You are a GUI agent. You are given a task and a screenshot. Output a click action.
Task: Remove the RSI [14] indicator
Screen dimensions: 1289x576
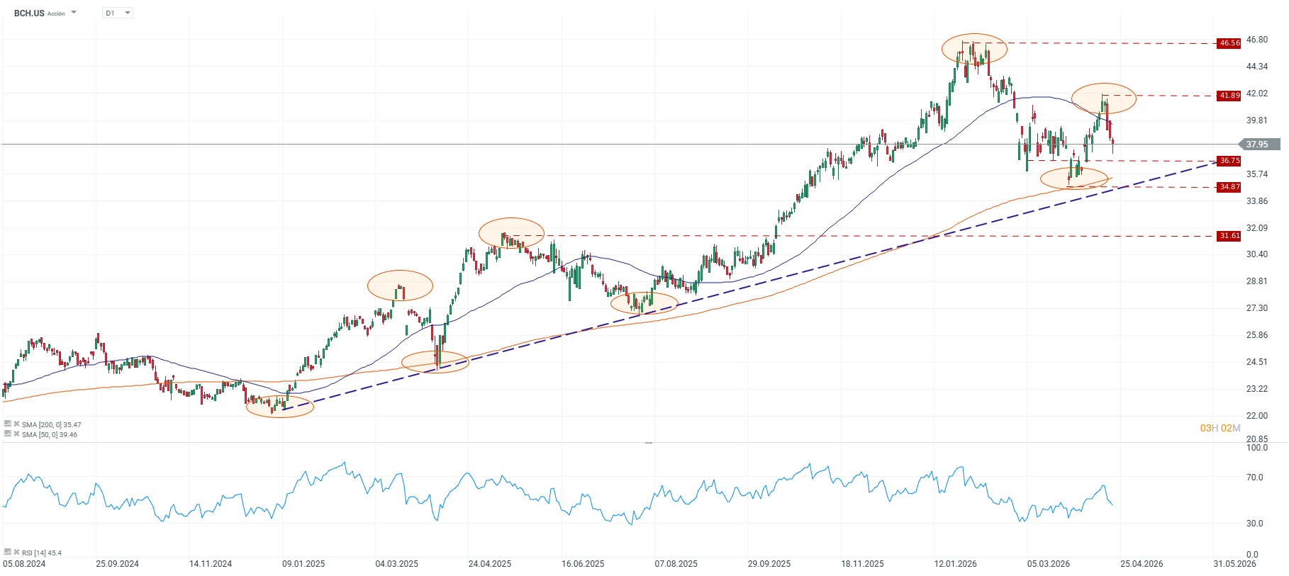16,553
